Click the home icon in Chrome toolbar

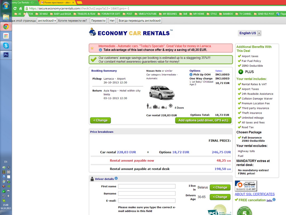[x=20, y=8]
